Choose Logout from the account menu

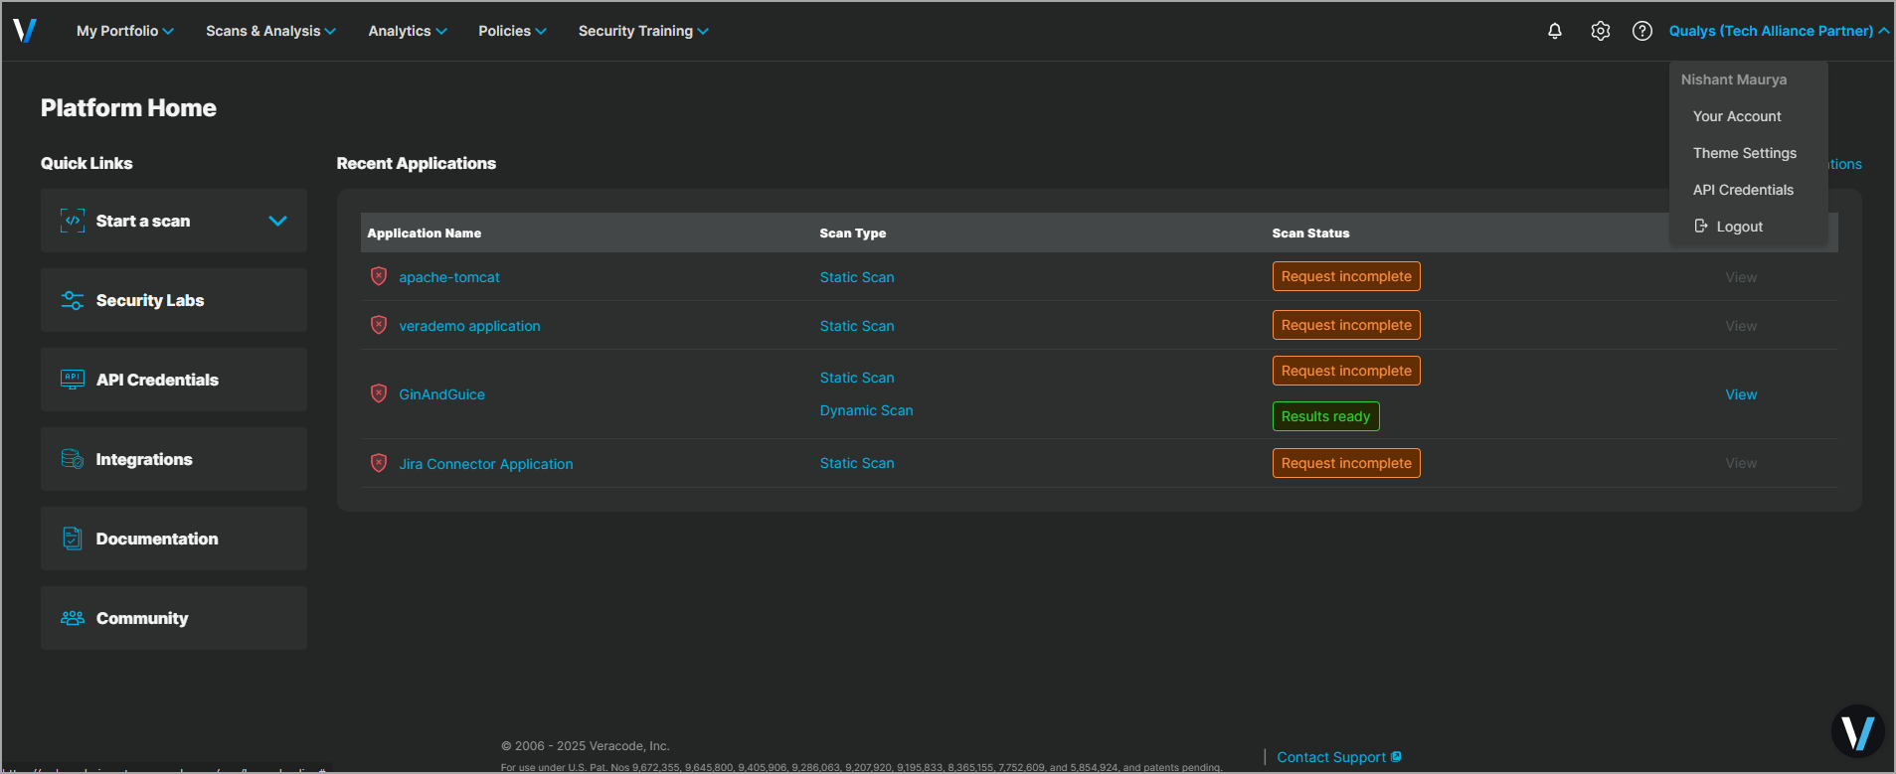pyautogui.click(x=1738, y=227)
